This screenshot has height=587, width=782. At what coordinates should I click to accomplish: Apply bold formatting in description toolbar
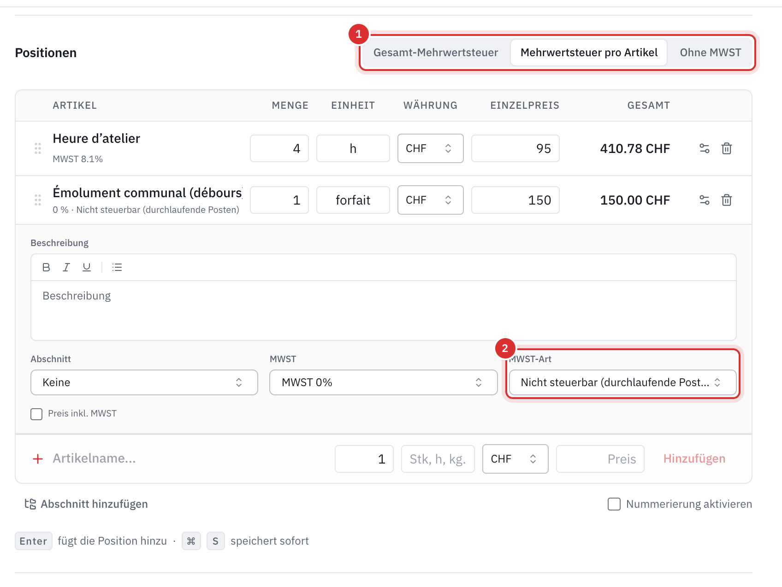pos(46,267)
